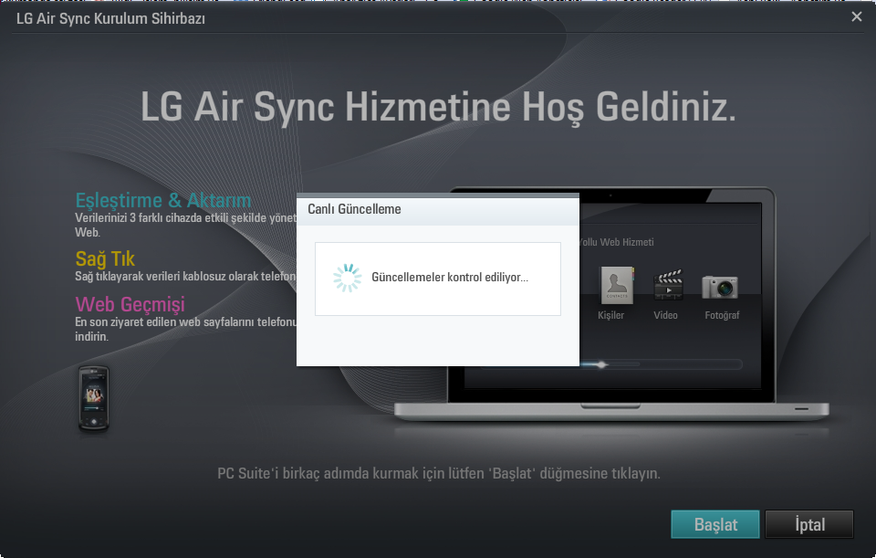
Task: Click the Video label under clapperboard
Action: click(x=665, y=315)
